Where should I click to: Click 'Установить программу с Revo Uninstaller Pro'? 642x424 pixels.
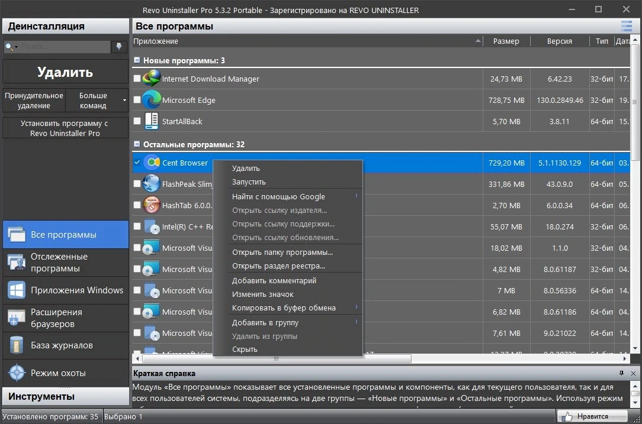click(x=66, y=128)
